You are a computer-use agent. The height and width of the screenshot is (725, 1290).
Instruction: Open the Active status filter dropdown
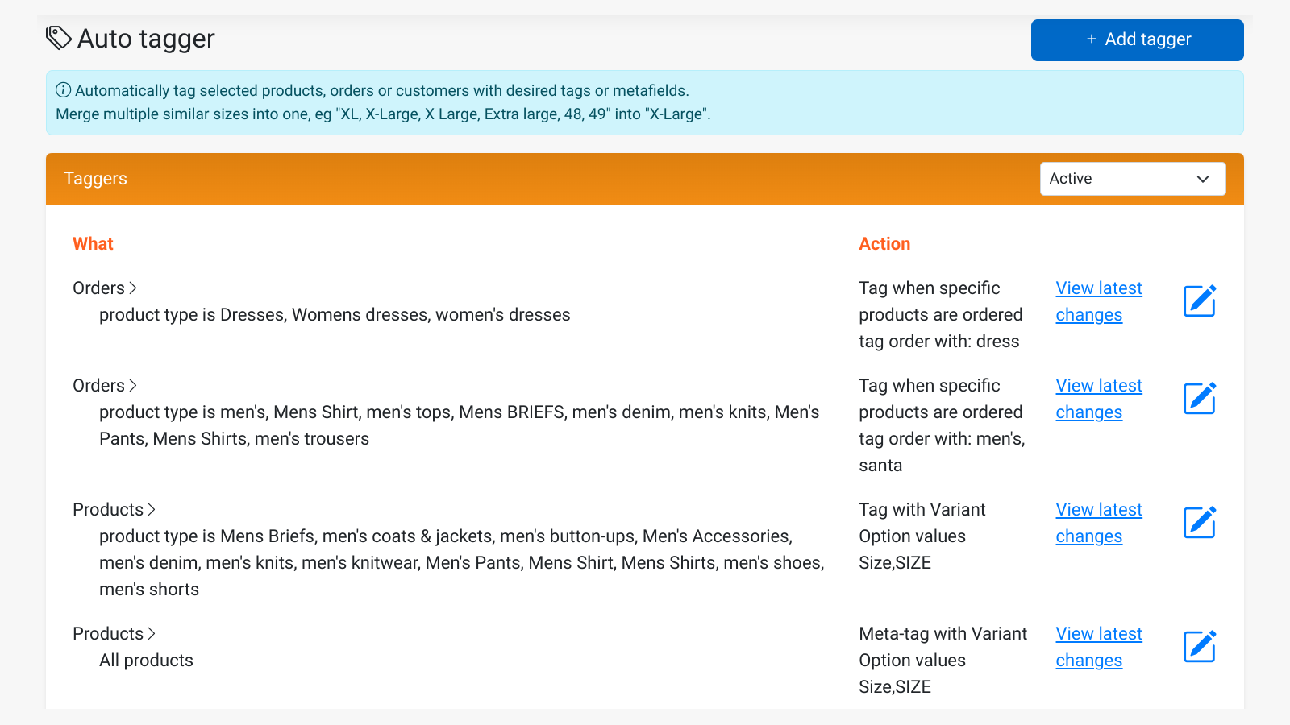(x=1132, y=178)
